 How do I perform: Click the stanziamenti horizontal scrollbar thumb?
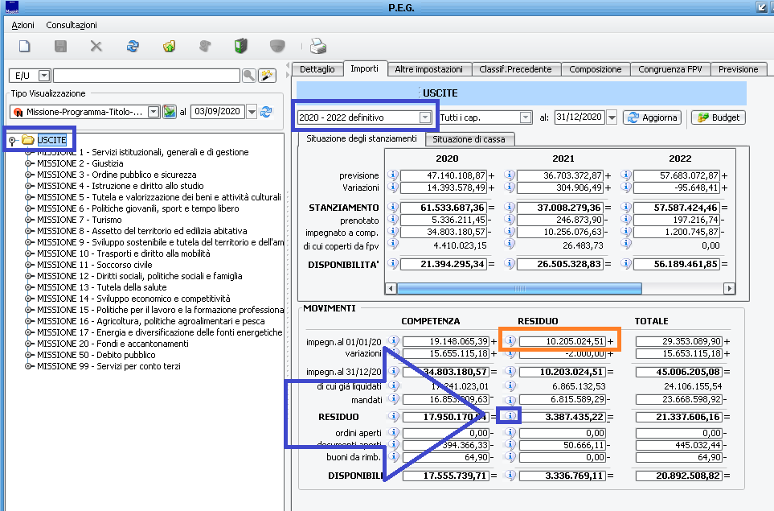click(520, 288)
